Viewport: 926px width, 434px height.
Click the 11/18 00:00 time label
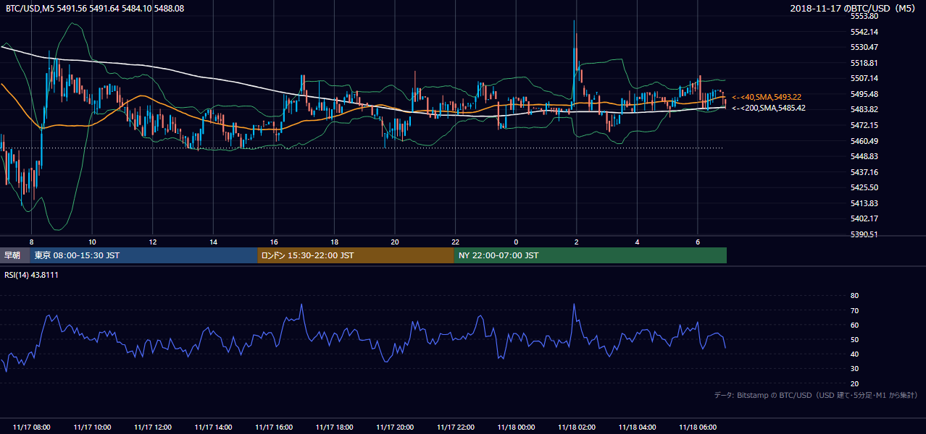[x=516, y=427]
